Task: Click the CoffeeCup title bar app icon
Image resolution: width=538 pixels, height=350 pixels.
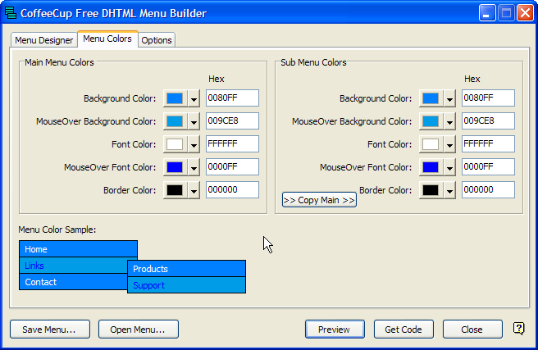Action: point(11,13)
